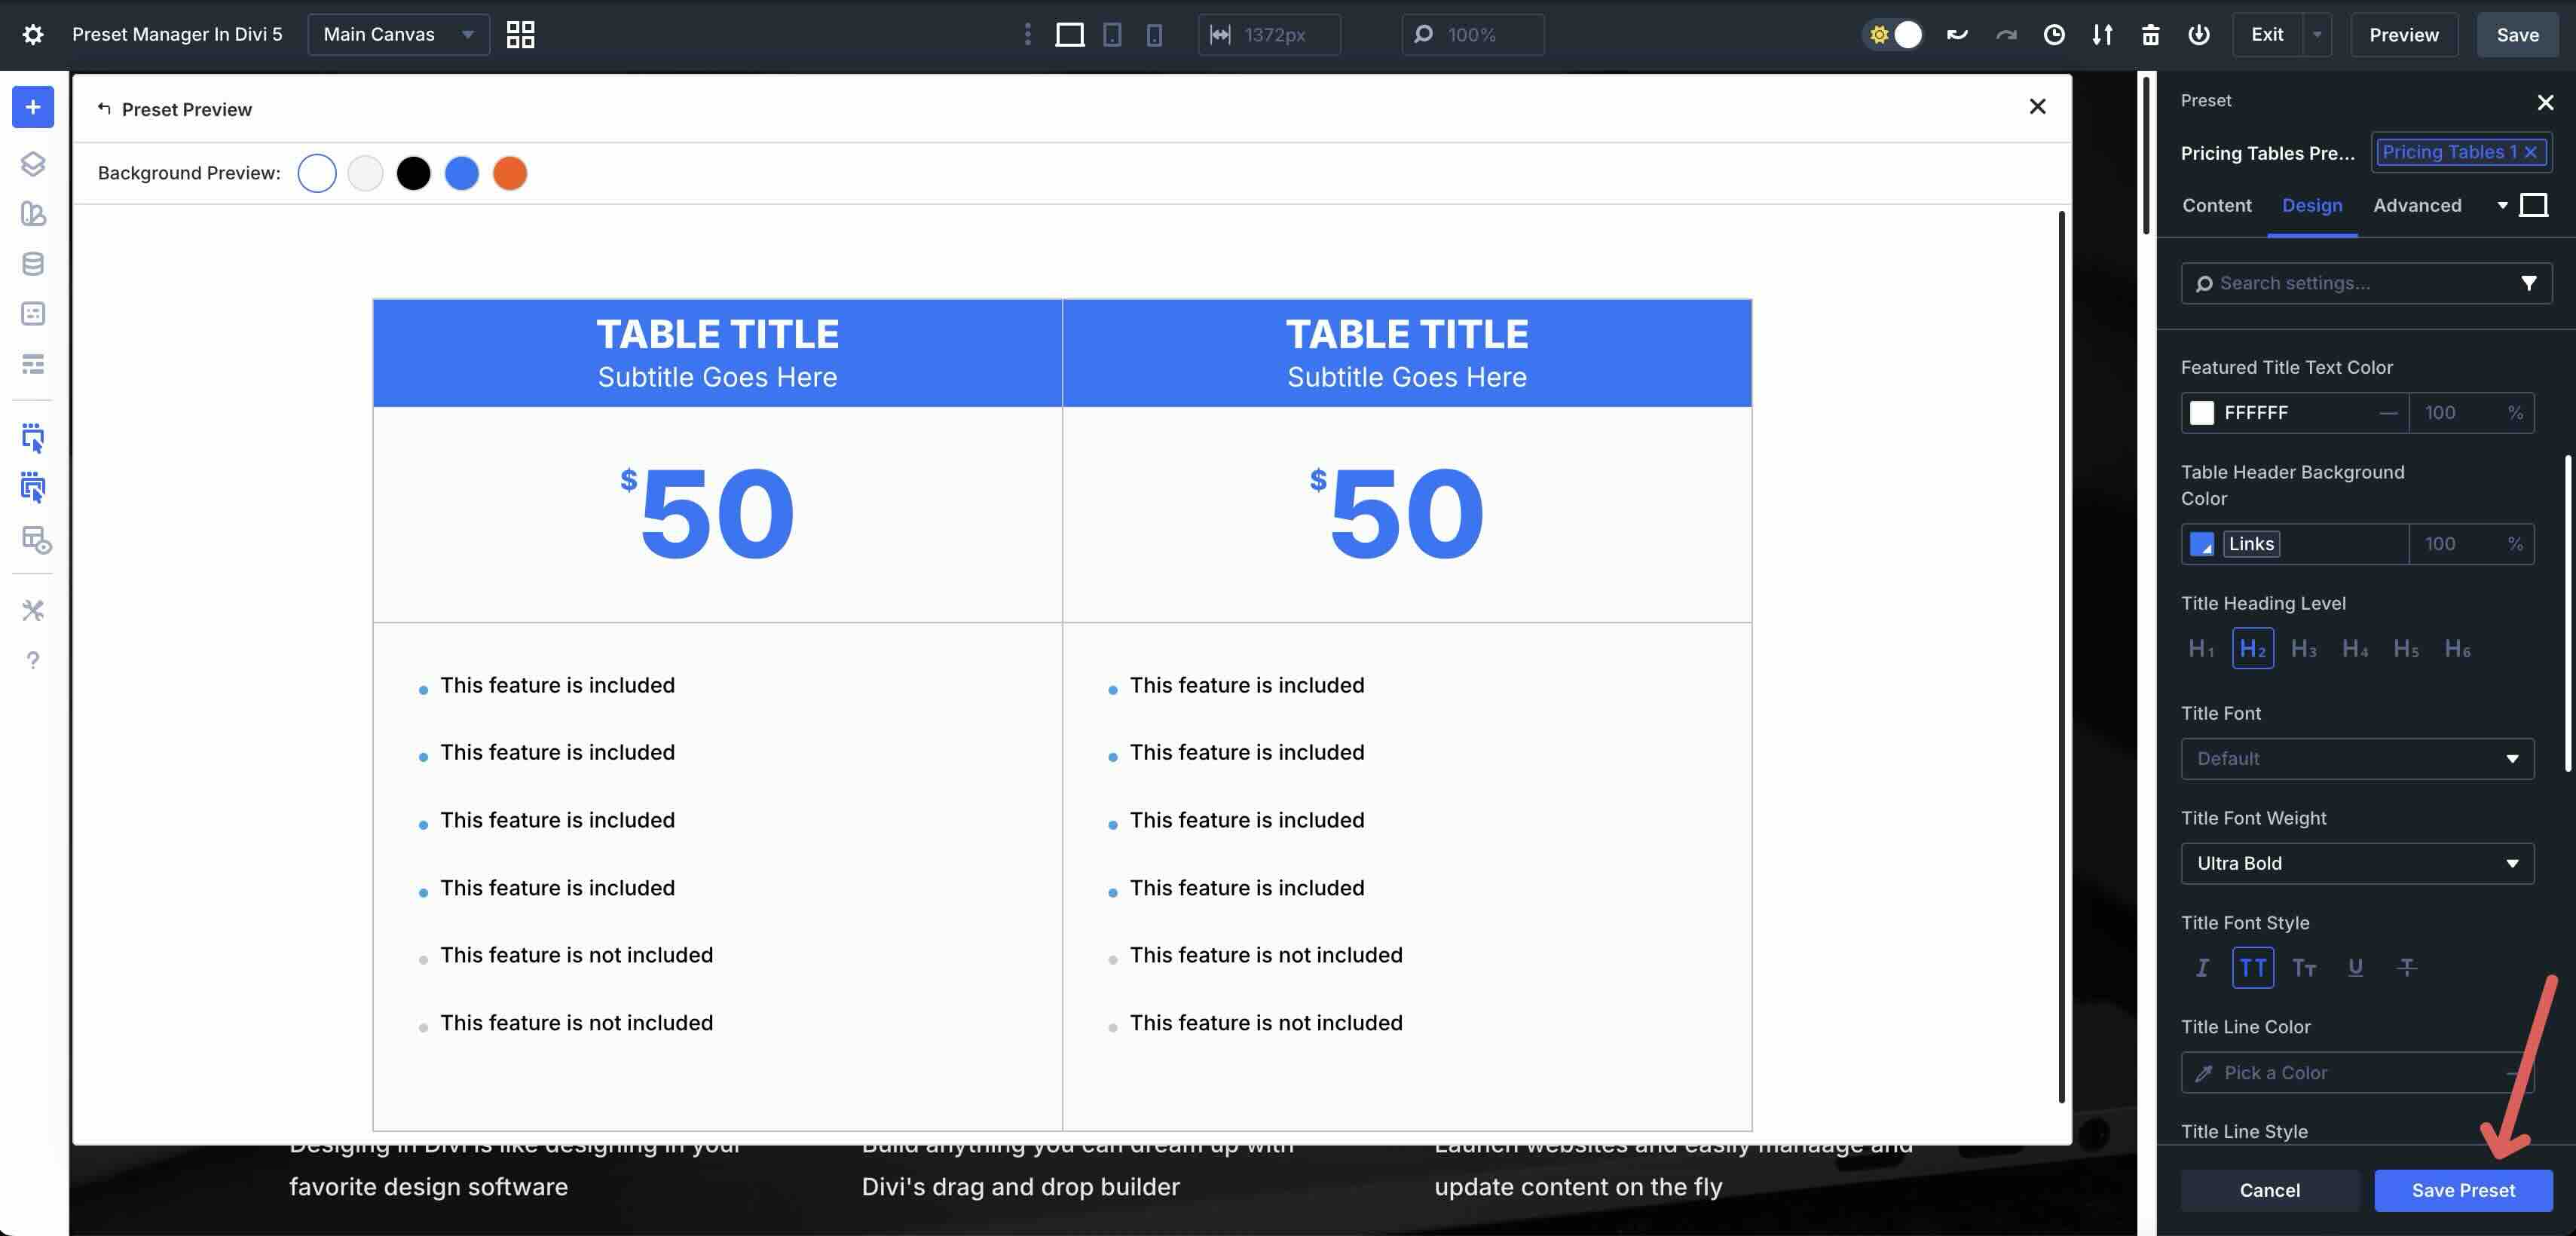
Task: Toggle the light/dark mode switch
Action: [x=1895, y=34]
